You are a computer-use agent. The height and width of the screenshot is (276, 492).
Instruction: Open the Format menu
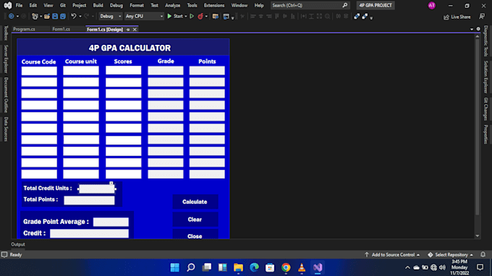[137, 5]
